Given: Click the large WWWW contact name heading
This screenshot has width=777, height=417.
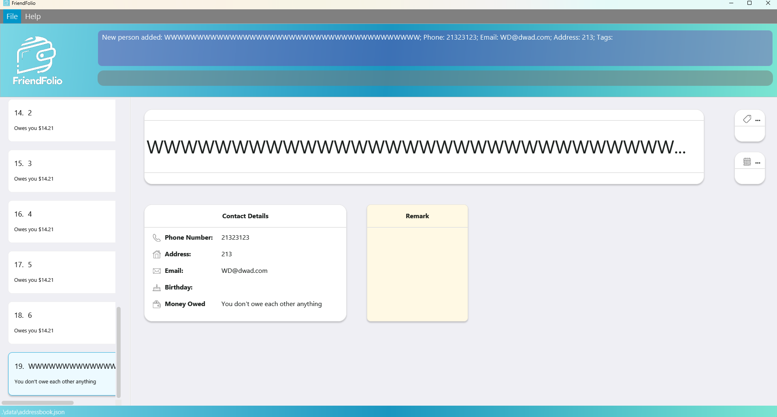Looking at the screenshot, I should (x=416, y=147).
